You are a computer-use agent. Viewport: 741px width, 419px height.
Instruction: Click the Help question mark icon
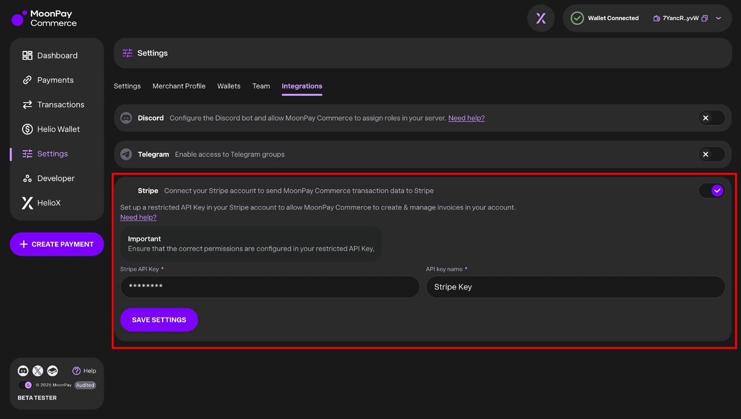click(76, 371)
